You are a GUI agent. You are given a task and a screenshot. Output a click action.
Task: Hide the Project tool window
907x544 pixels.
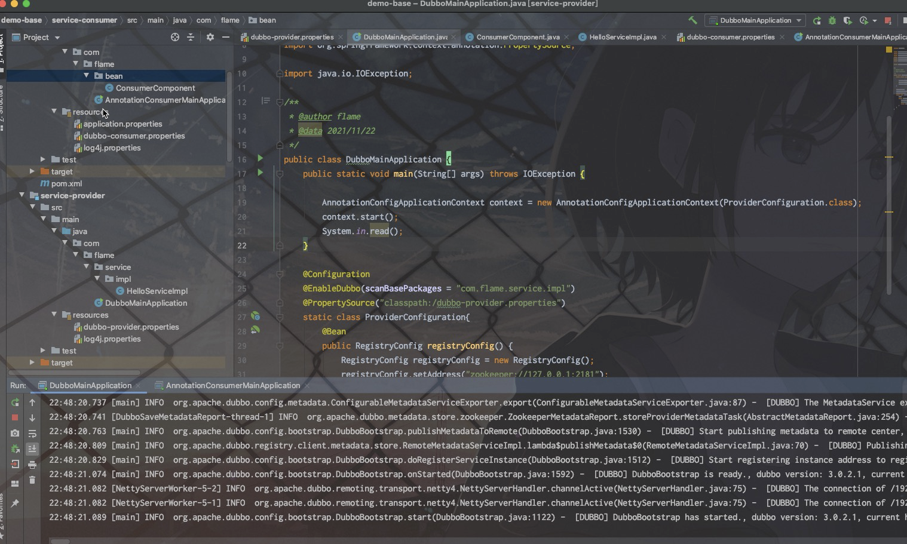click(225, 37)
